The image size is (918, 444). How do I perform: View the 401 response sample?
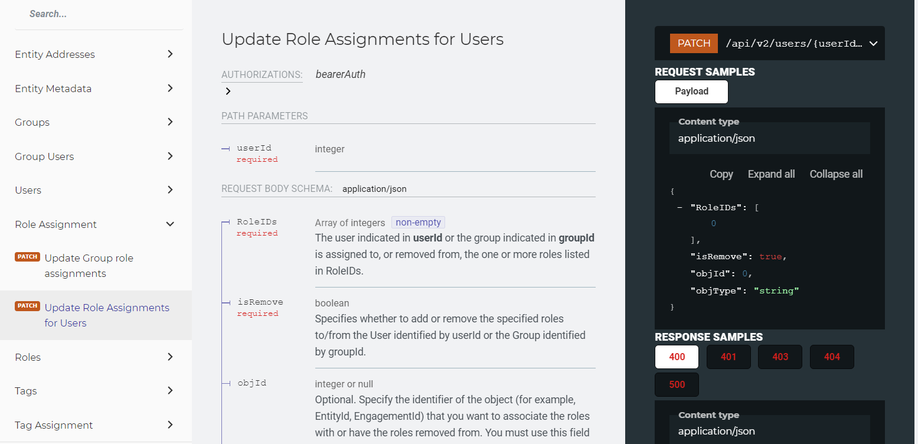pos(728,357)
